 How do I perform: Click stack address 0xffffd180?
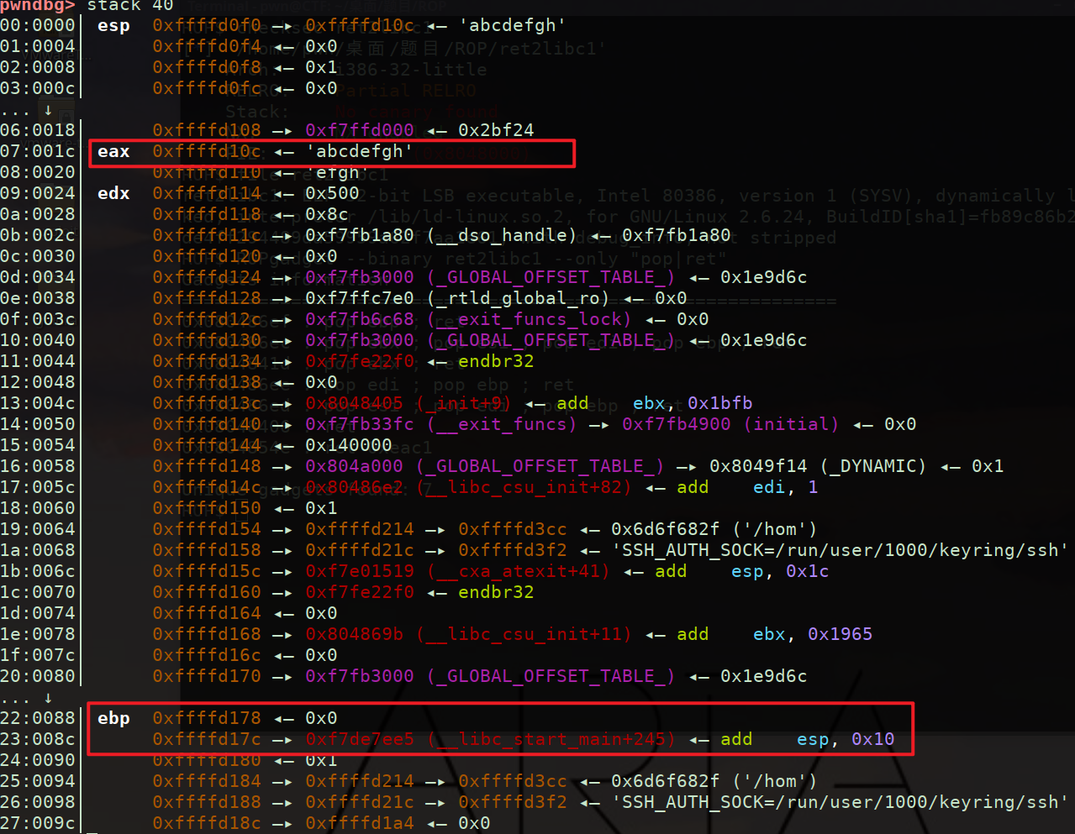pos(207,761)
